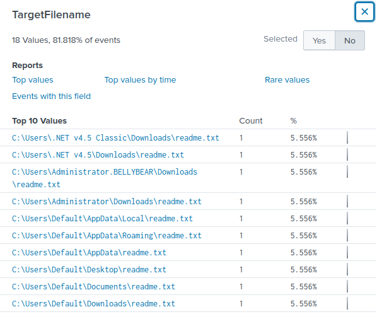Open the Rare values report
This screenshot has height=319, width=377.
(287, 80)
